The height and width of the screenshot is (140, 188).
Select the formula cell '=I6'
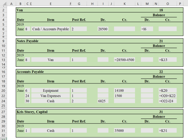click(147, 29)
